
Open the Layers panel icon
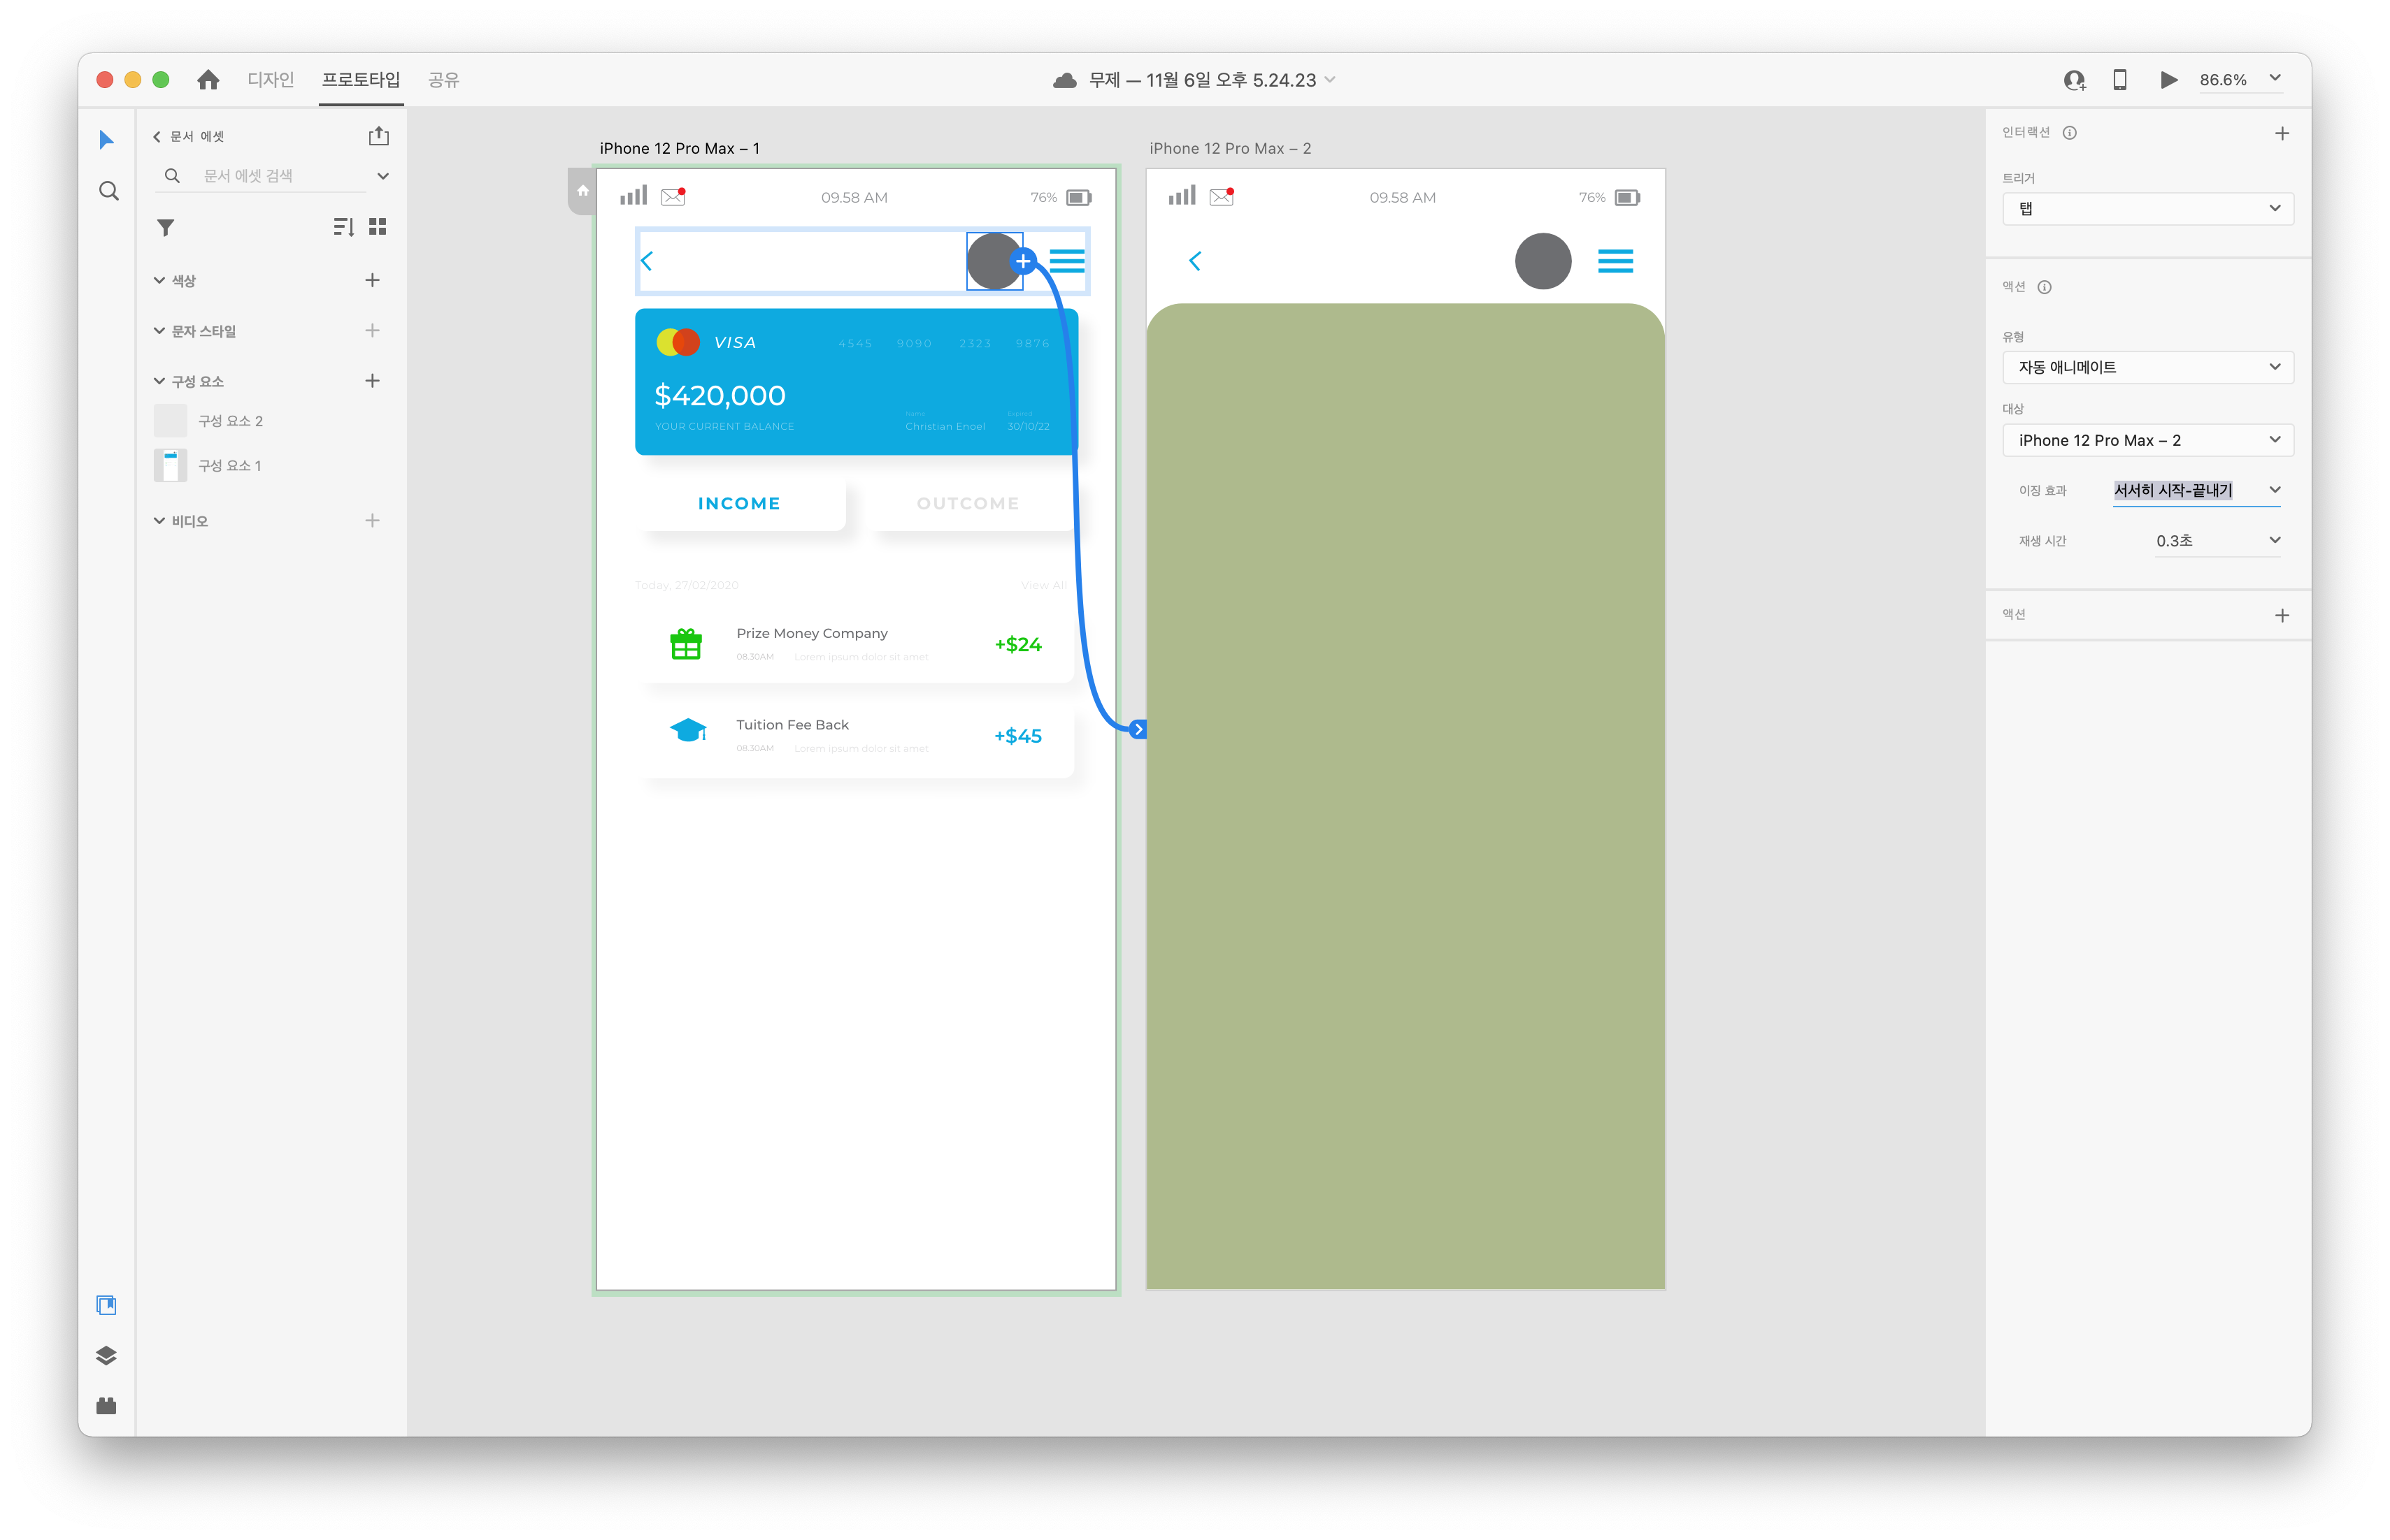point(106,1356)
